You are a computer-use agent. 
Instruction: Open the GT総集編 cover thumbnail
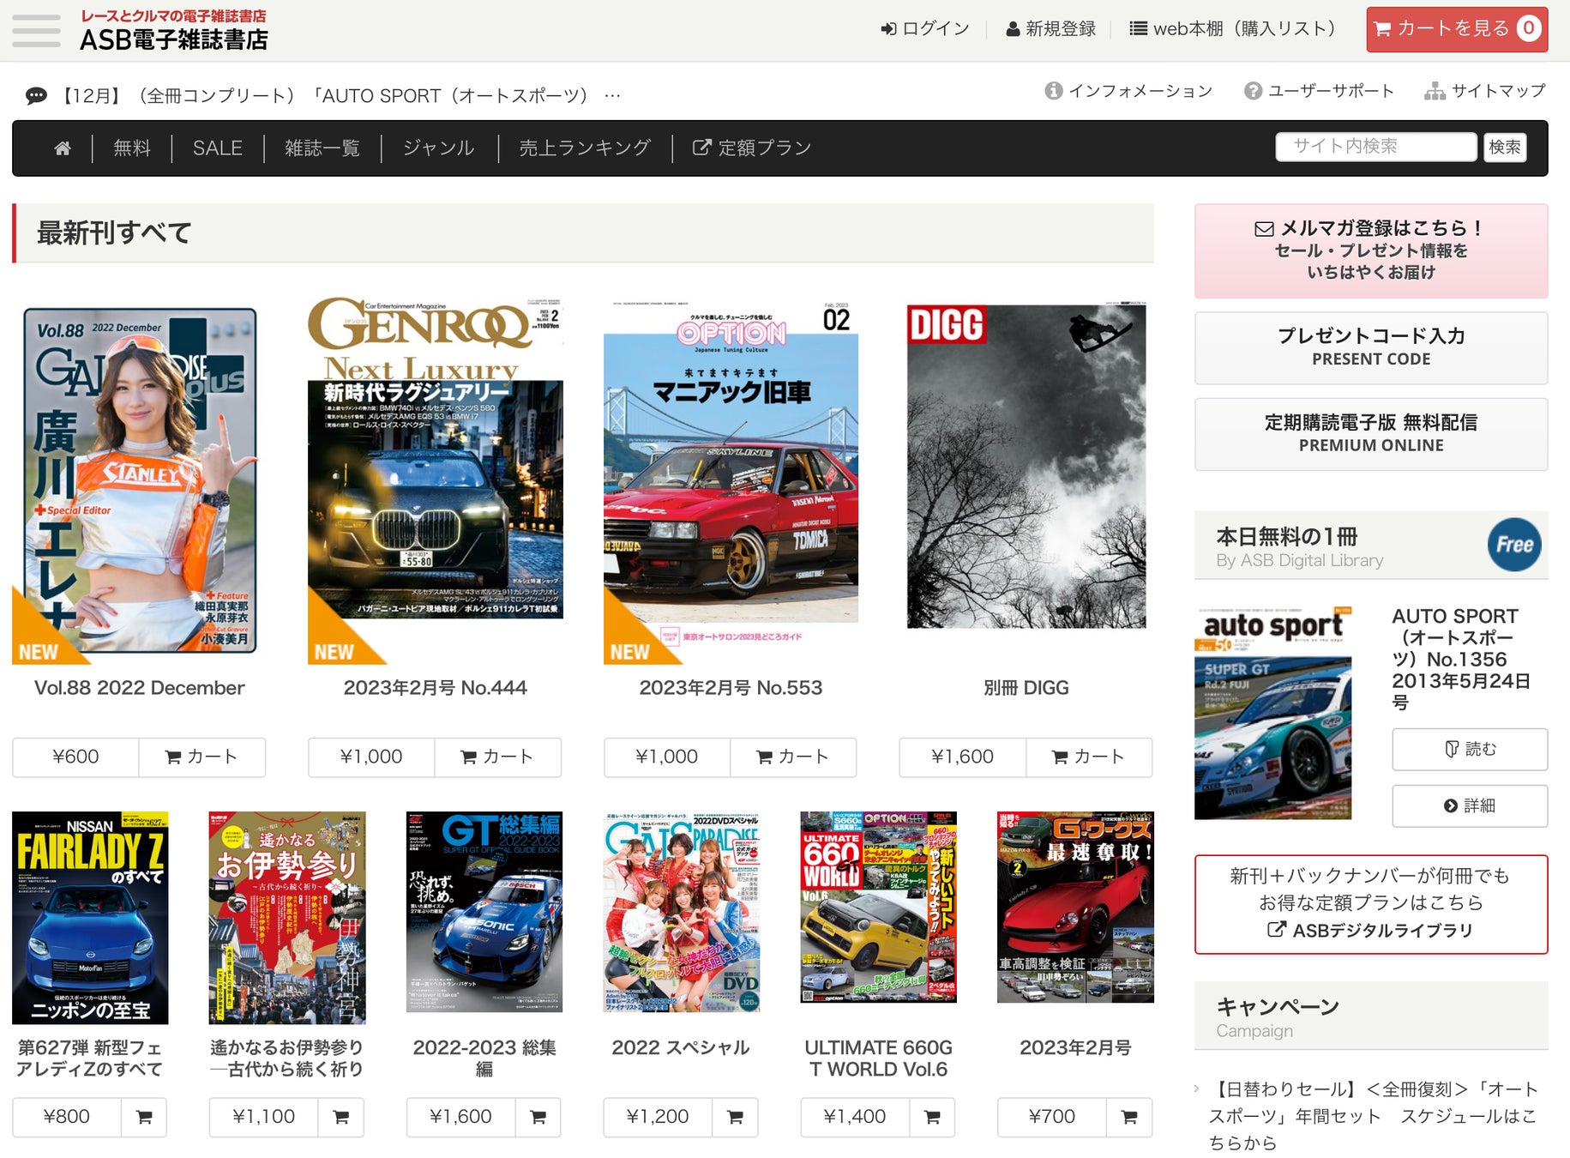(x=484, y=912)
